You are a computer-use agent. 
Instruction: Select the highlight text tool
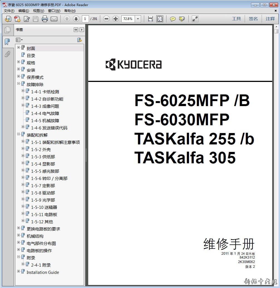pos(182,19)
